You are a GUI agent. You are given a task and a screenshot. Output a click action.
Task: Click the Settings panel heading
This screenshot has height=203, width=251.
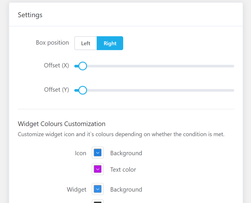coord(30,15)
